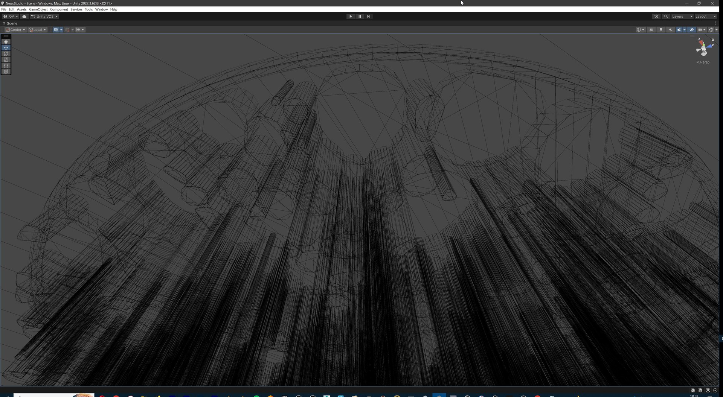Start Play mode
The width and height of the screenshot is (723, 397).
point(351,17)
